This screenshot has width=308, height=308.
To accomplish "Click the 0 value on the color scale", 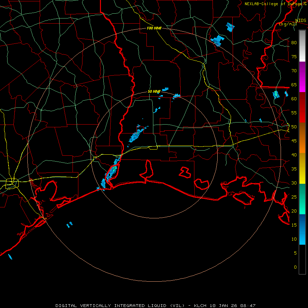I will click(x=295, y=267).
